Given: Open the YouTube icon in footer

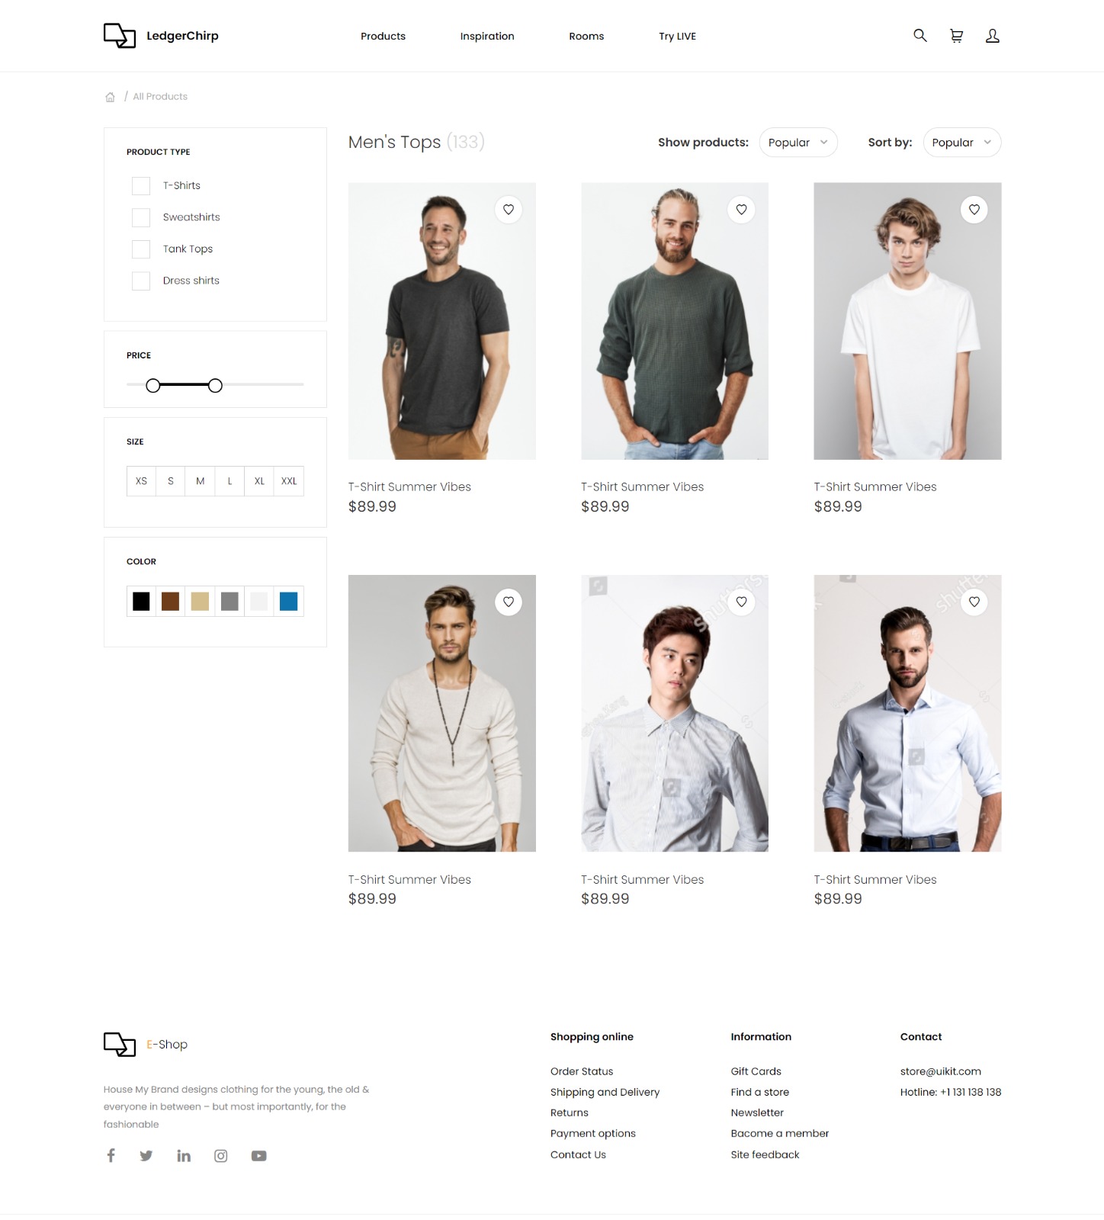Looking at the screenshot, I should [259, 1156].
